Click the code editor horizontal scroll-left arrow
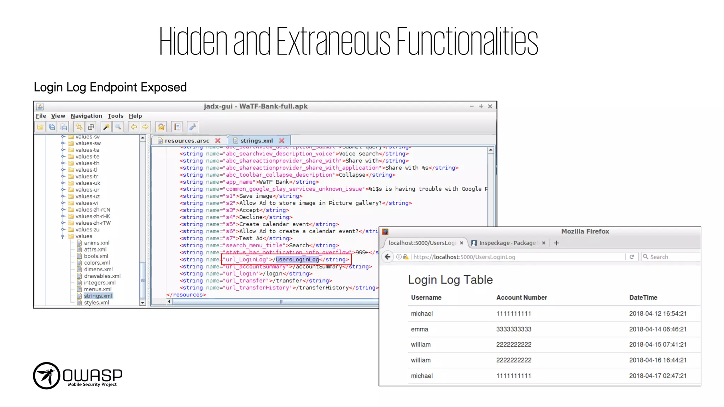This screenshot has width=724, height=407. pyautogui.click(x=169, y=302)
